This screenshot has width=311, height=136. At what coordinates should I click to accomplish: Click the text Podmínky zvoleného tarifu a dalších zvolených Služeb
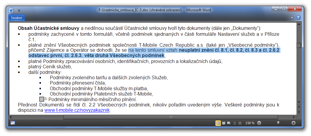[109, 77]
